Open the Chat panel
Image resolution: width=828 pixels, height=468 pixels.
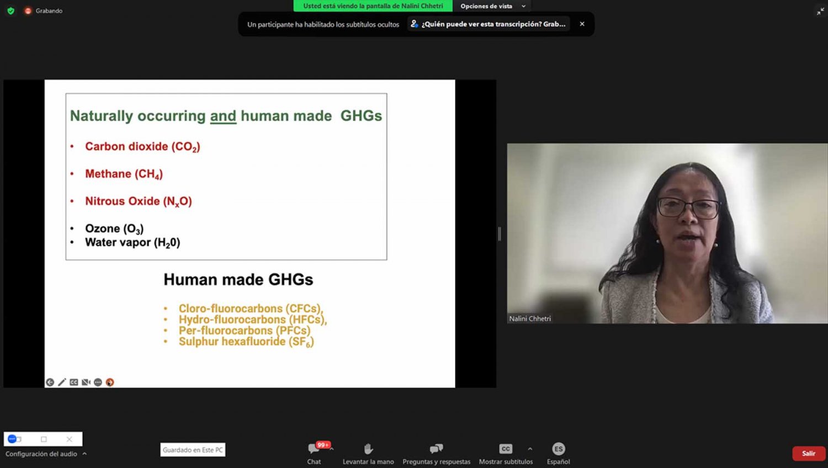(x=314, y=454)
